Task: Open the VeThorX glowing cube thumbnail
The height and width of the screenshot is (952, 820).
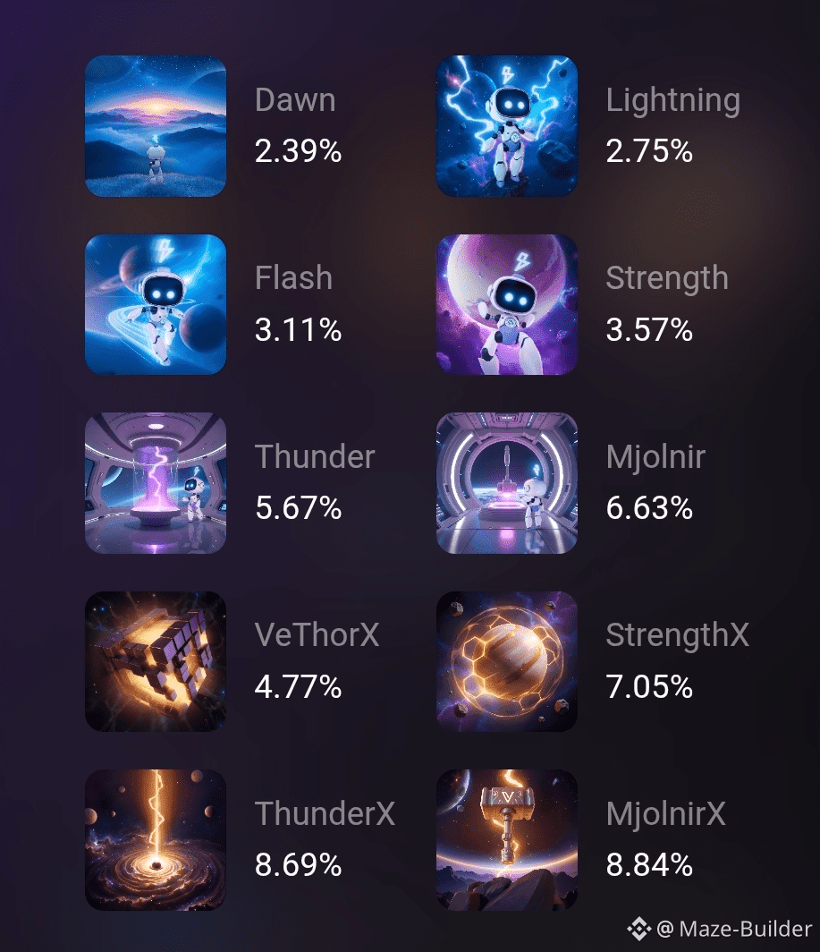Action: coord(156,661)
